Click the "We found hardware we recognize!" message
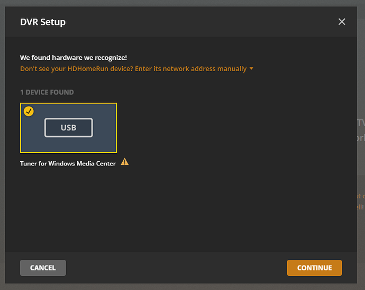This screenshot has height=290, width=365. tap(74, 57)
